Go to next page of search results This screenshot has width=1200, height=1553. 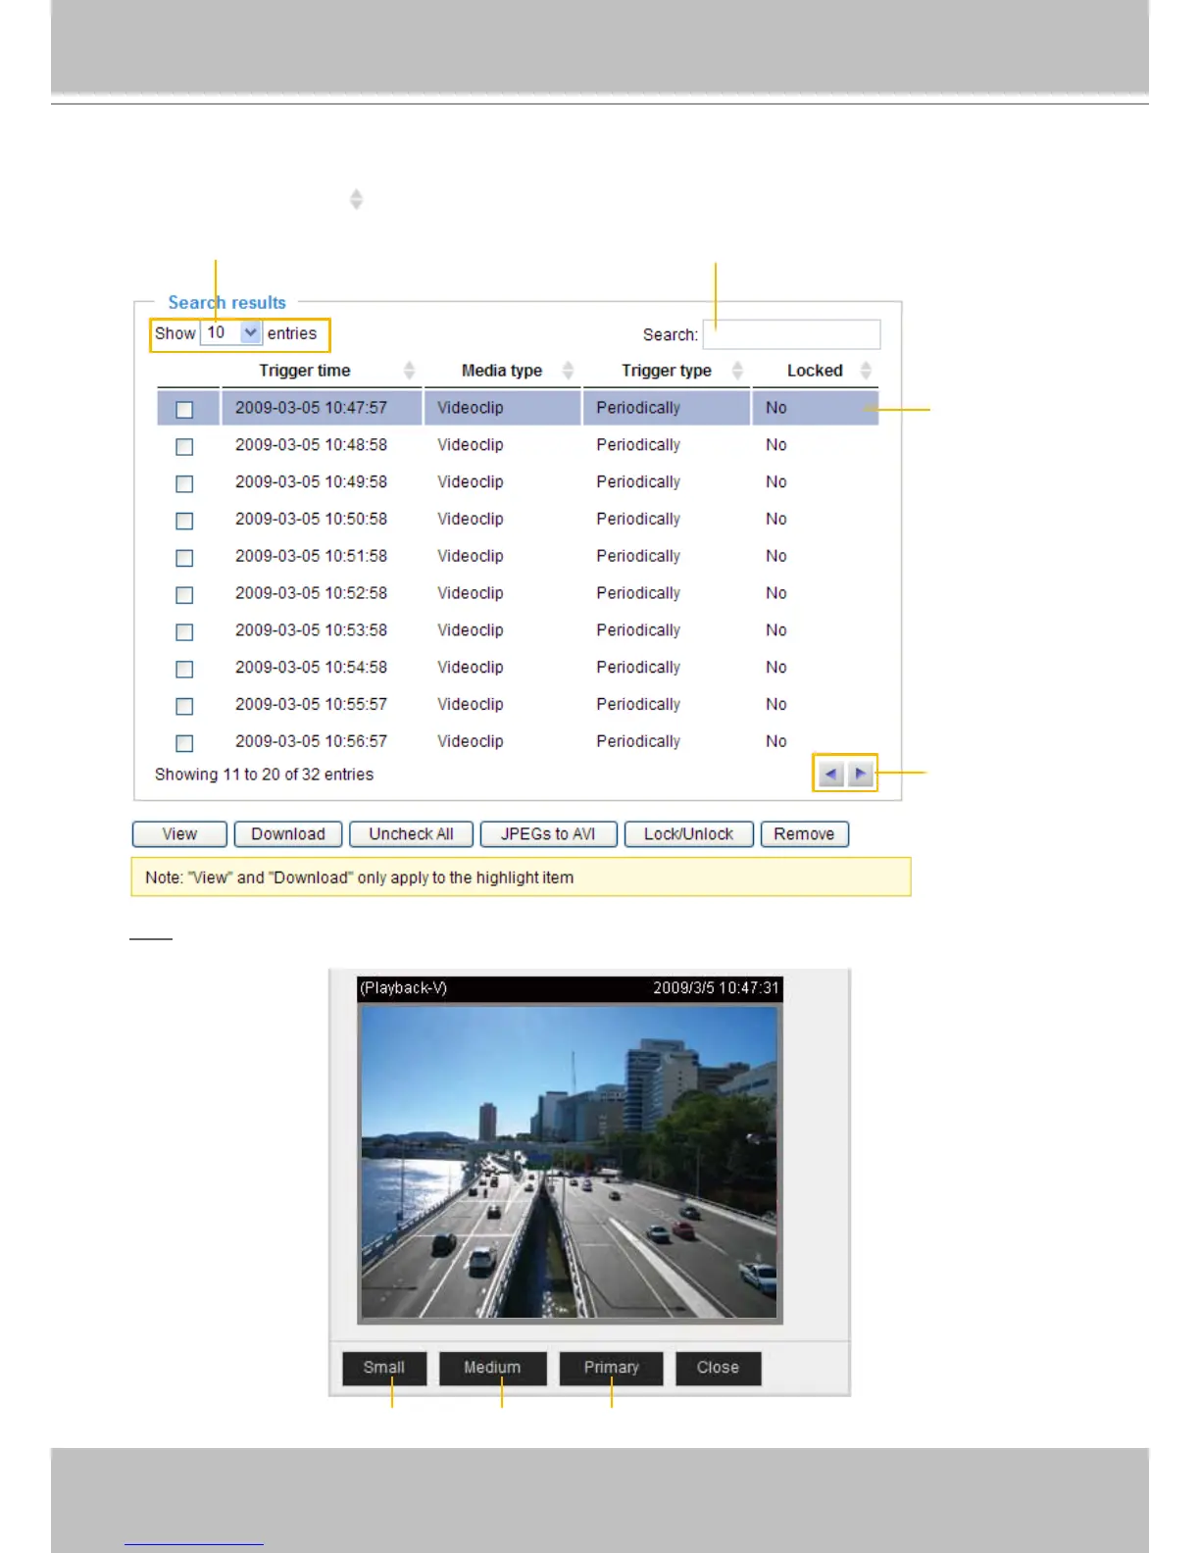coord(860,774)
